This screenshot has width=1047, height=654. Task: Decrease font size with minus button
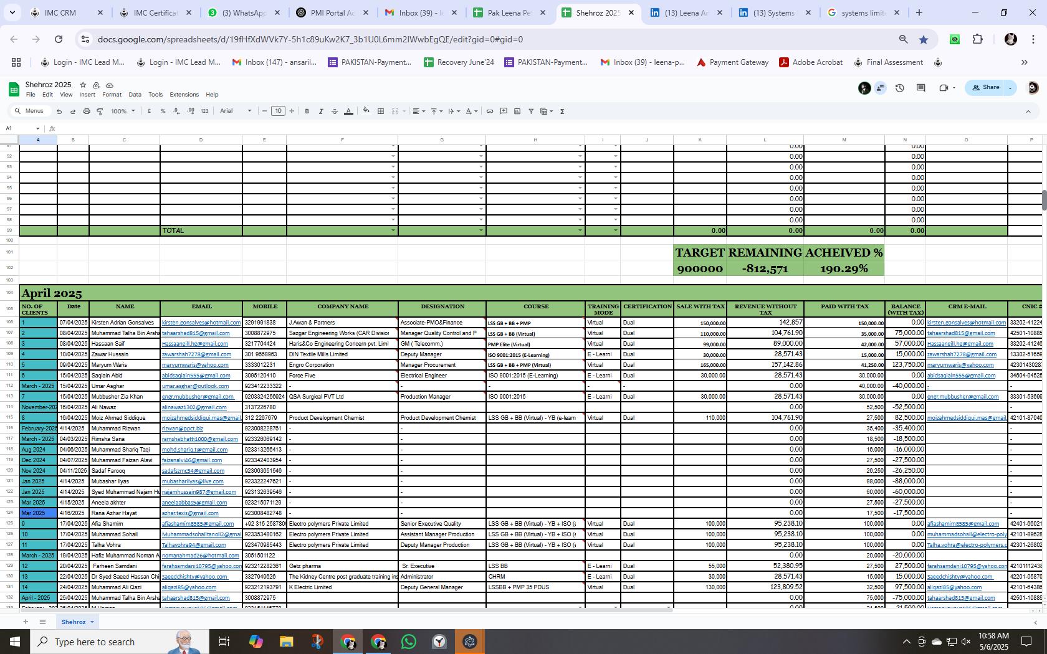(x=265, y=111)
